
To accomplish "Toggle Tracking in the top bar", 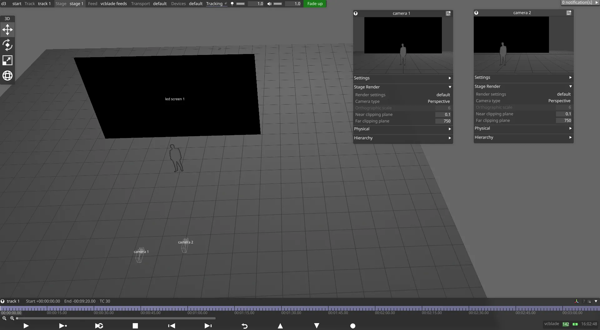I will tap(214, 3).
